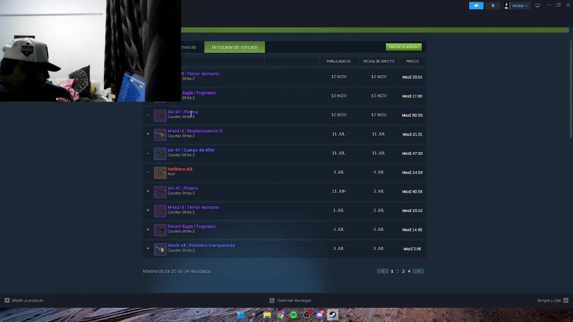Click MexS 3.98 price cell
573x322 pixels.
(412, 249)
